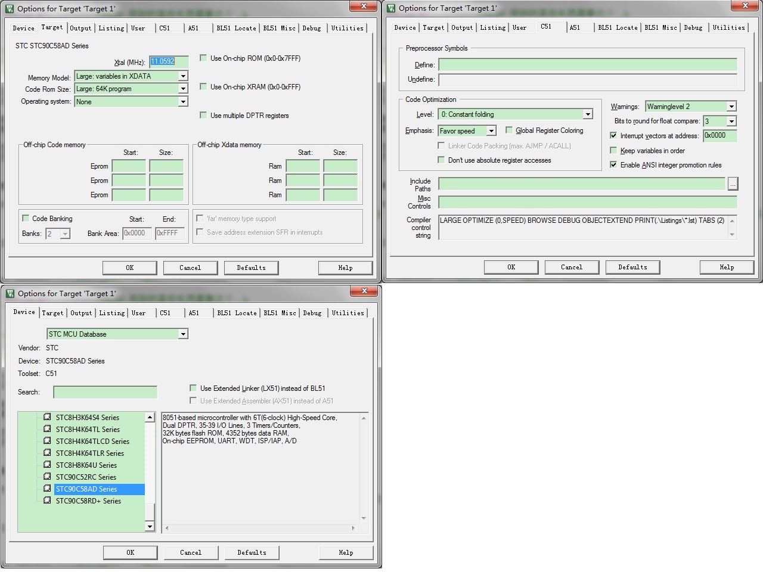Click the device list scrollbar up arrow

[150, 418]
